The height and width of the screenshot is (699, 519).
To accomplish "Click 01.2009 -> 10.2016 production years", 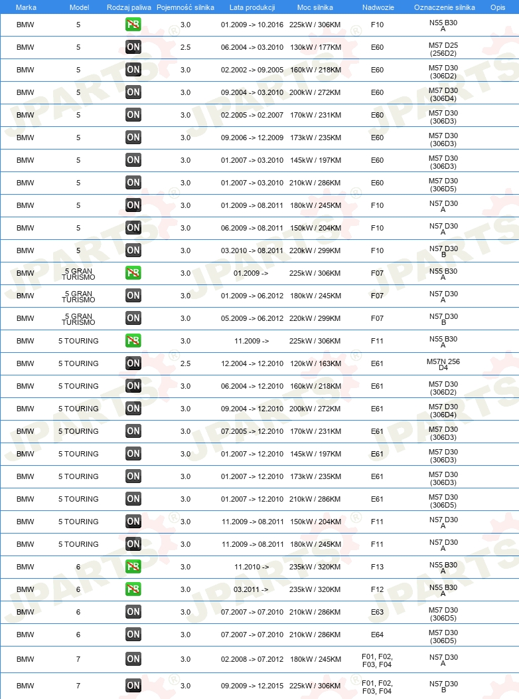I will click(252, 25).
